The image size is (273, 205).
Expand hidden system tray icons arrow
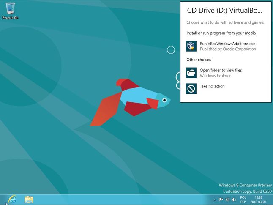click(215, 200)
